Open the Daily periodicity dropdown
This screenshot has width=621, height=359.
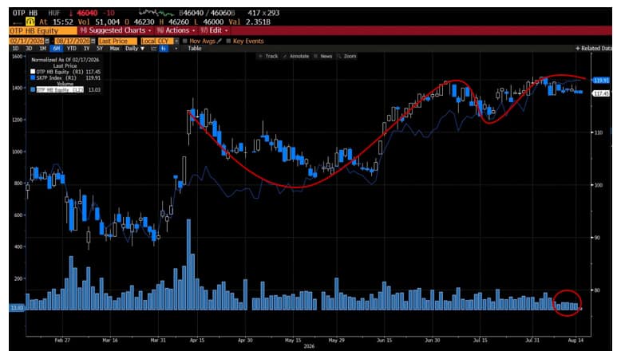point(135,49)
